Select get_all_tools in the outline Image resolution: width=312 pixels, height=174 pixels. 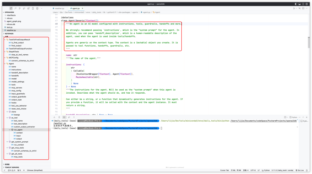point(16,154)
